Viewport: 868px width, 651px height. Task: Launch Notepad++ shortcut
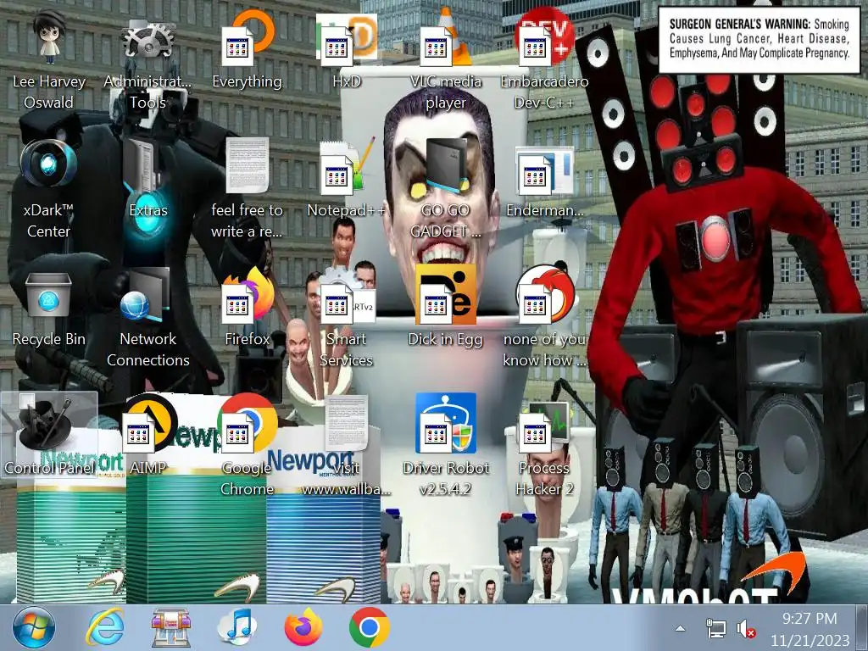click(347, 179)
